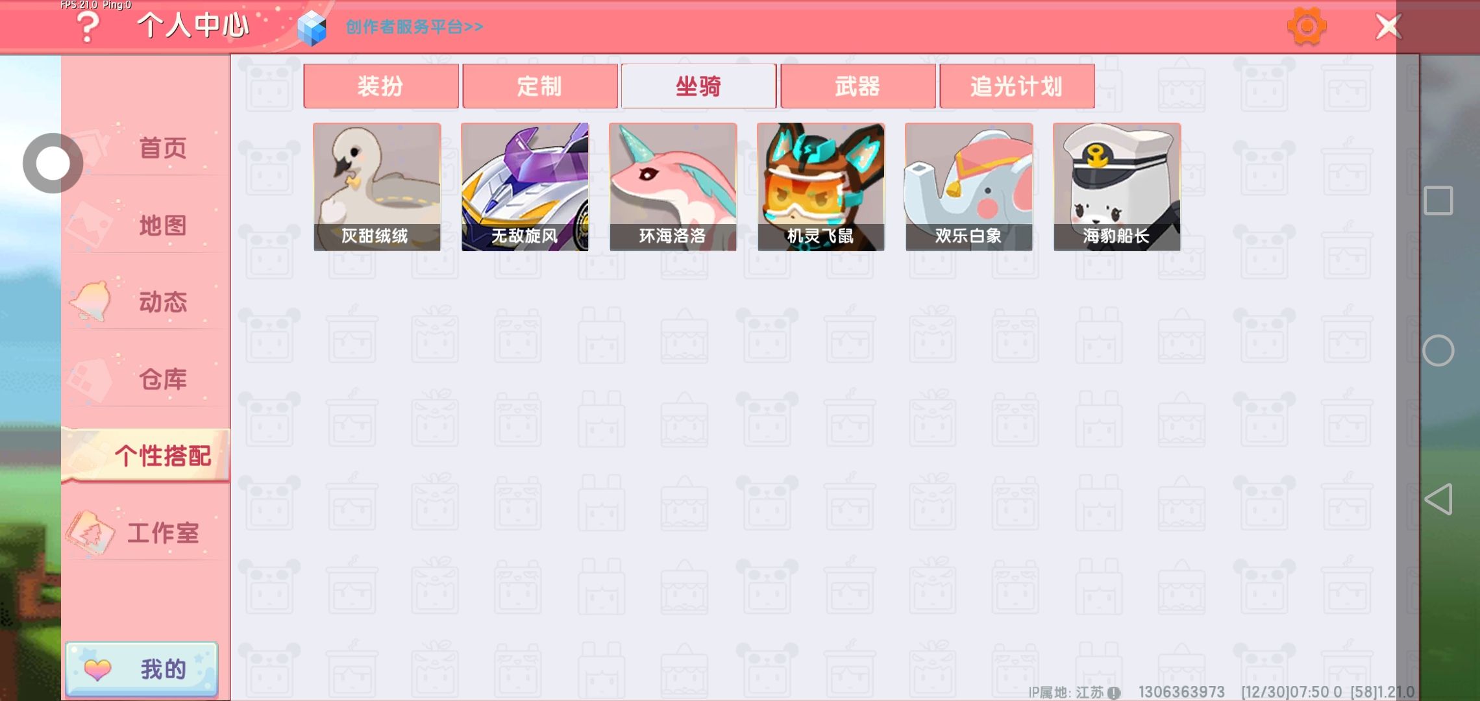Switch to the 定制 tab
1480x701 pixels.
pos(540,86)
